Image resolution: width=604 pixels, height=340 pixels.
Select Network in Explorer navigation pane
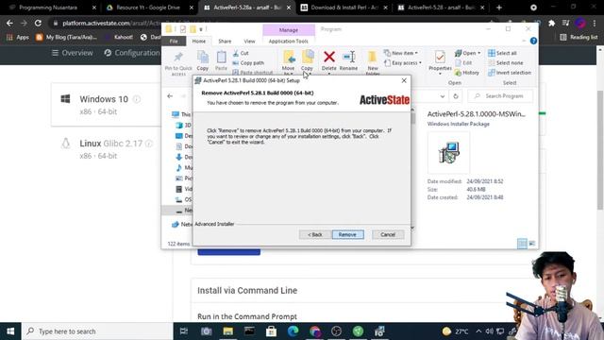coord(182,224)
